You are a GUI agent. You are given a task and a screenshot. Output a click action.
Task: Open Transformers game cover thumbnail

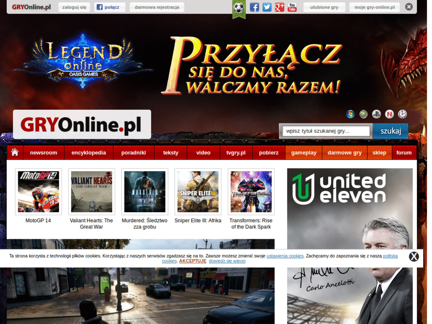251,192
